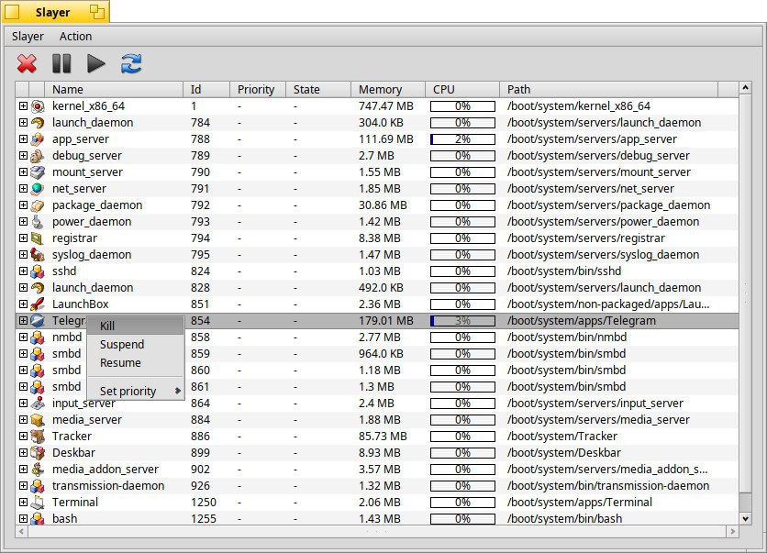The image size is (767, 553).
Task: Click the blue refresh arrows toolbar icon
Action: tap(131, 63)
